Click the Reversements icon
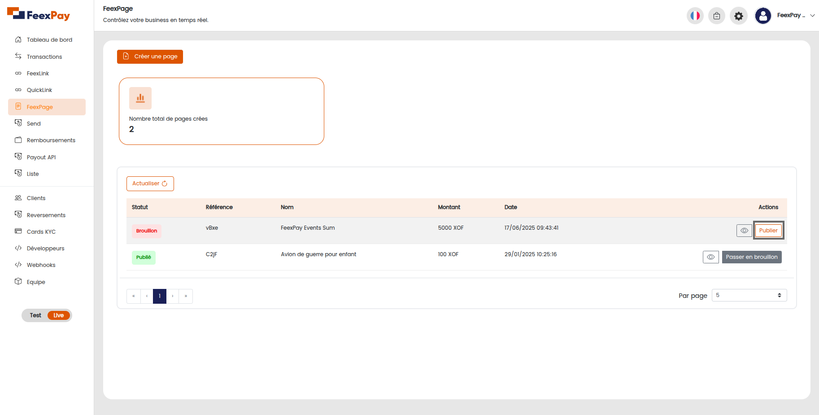819x415 pixels. point(18,214)
